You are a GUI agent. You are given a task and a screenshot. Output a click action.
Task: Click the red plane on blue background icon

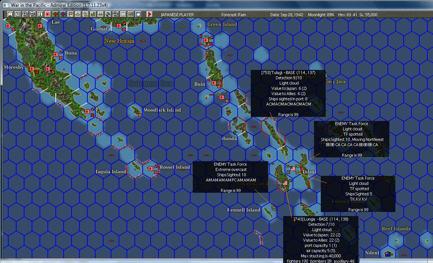pos(63,14)
